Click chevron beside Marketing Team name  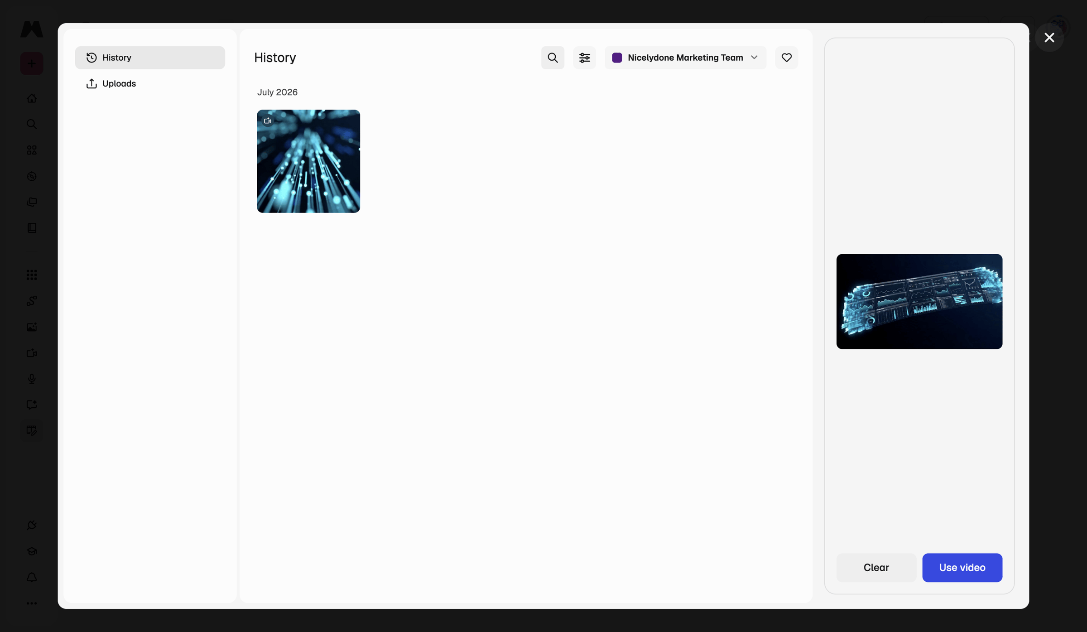point(754,58)
